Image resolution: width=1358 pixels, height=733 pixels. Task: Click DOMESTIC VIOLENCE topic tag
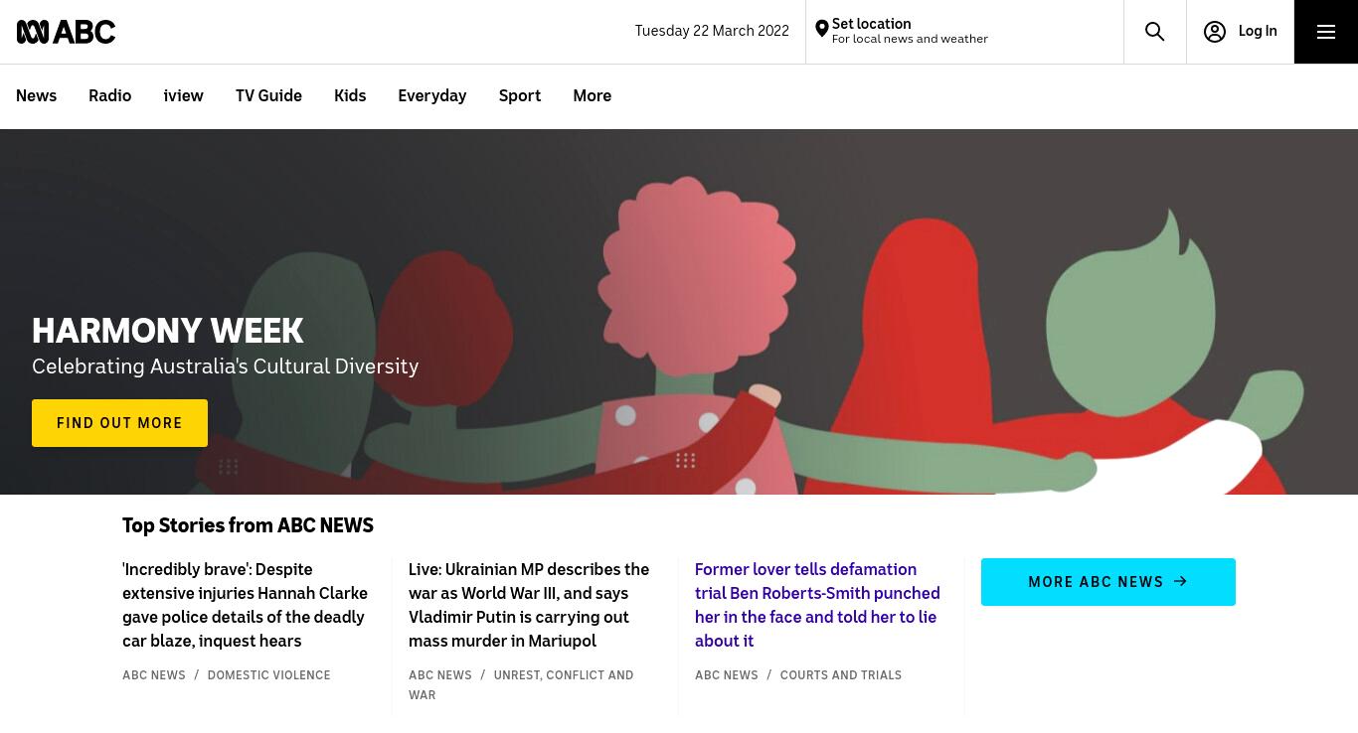268,675
